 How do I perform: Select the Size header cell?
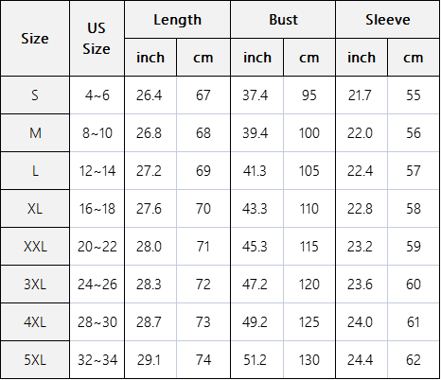pyautogui.click(x=35, y=38)
